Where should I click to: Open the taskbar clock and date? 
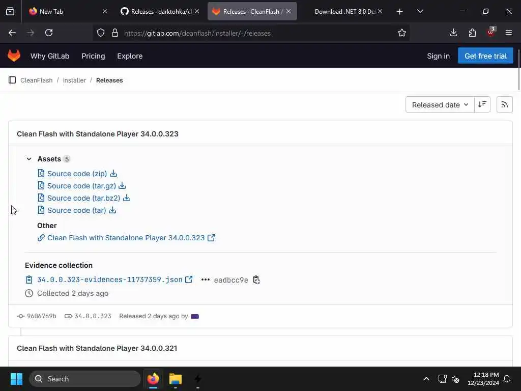pos(483,379)
